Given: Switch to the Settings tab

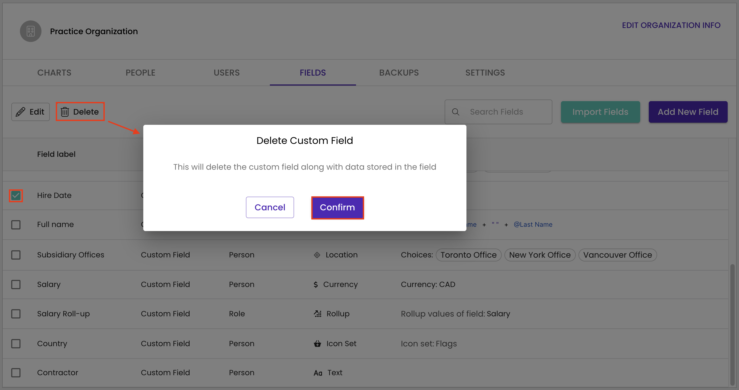Looking at the screenshot, I should (x=485, y=73).
